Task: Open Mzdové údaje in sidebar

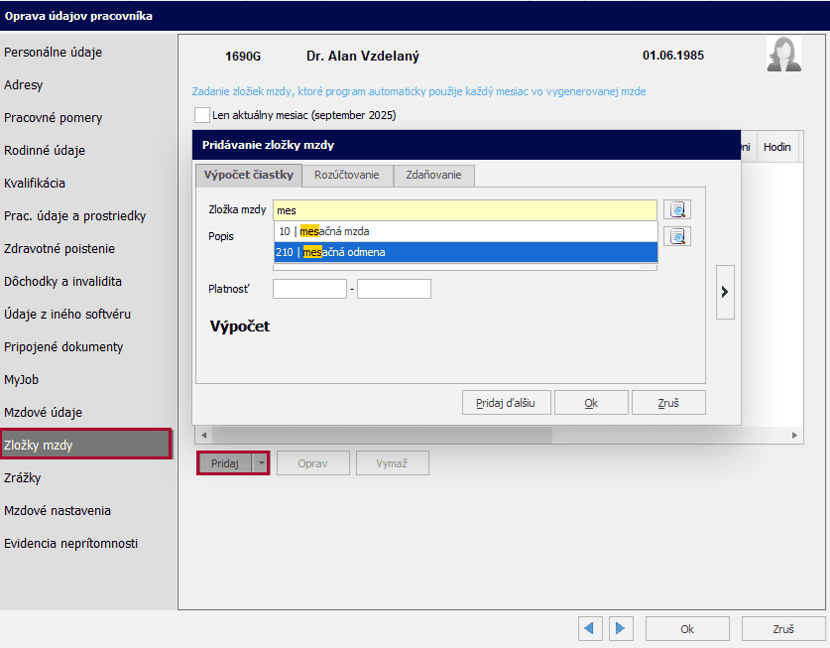Action: pos(44,412)
